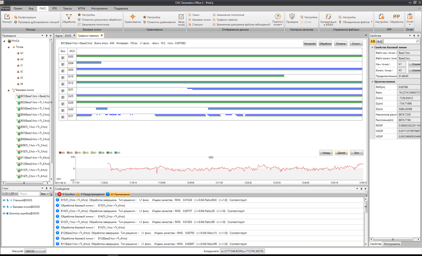Uncheck satellite G12 checkbox
Viewport: 422px width, 256px height.
tap(63, 84)
